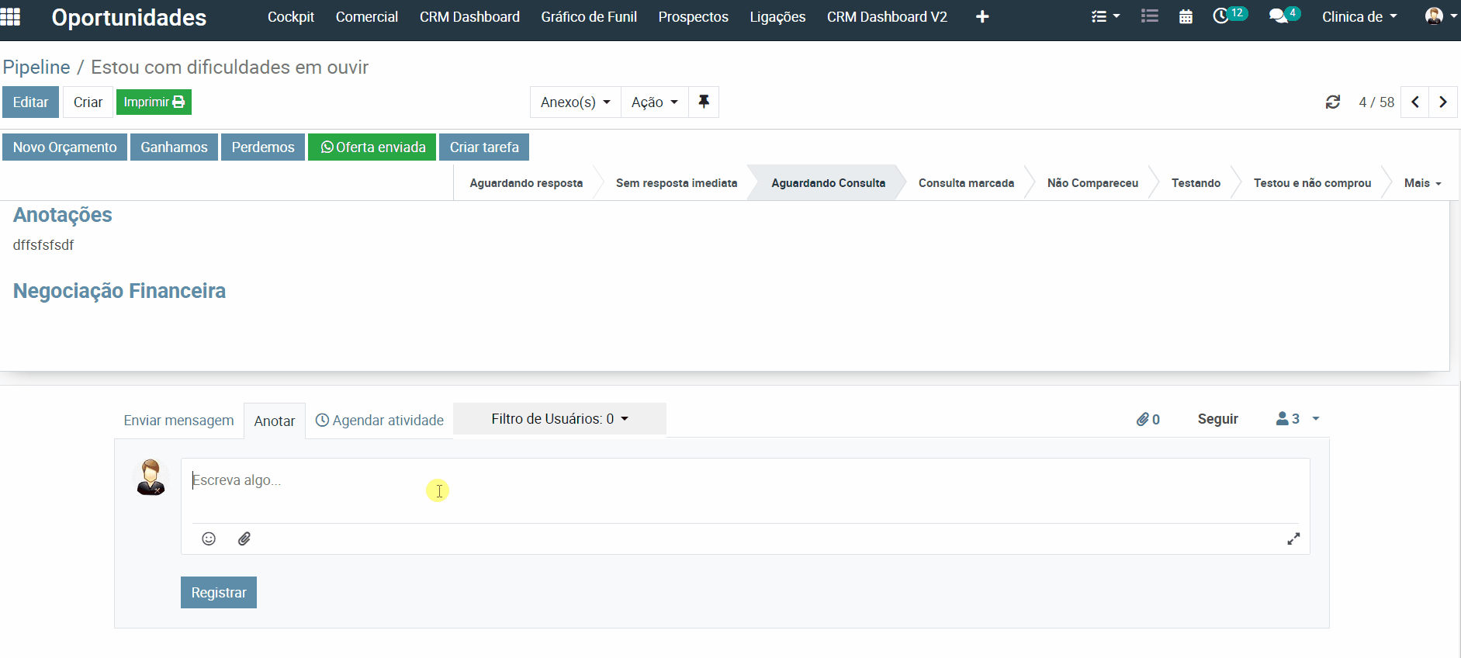Image resolution: width=1461 pixels, height=658 pixels.
Task: Go to next record arrow
Action: pyautogui.click(x=1443, y=102)
